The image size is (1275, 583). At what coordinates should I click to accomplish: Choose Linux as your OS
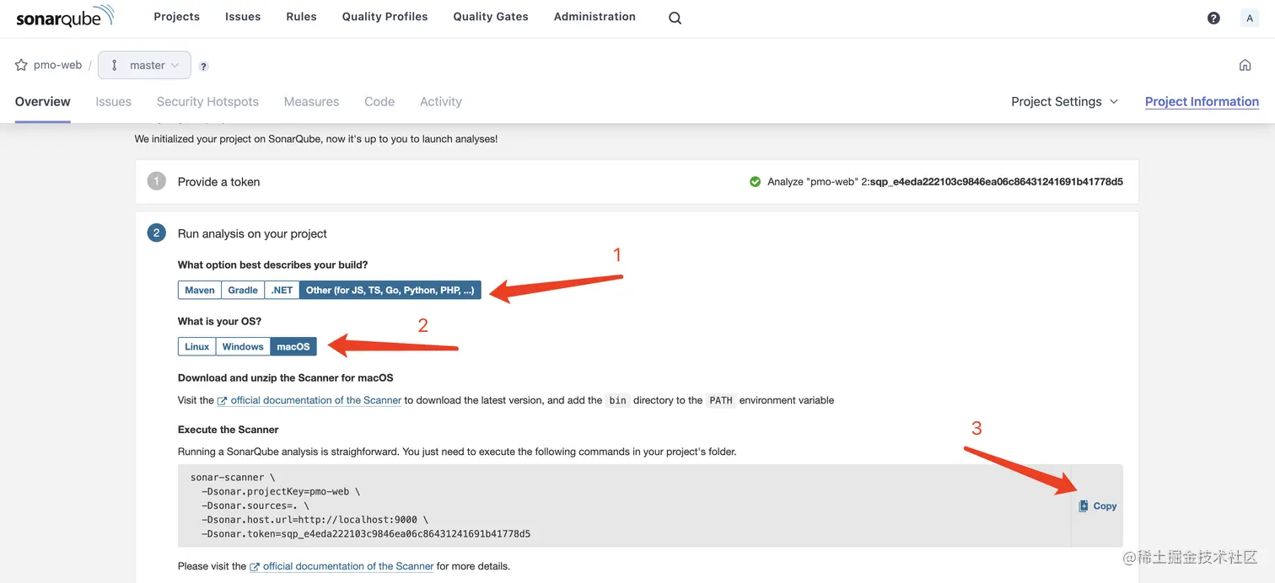click(196, 346)
